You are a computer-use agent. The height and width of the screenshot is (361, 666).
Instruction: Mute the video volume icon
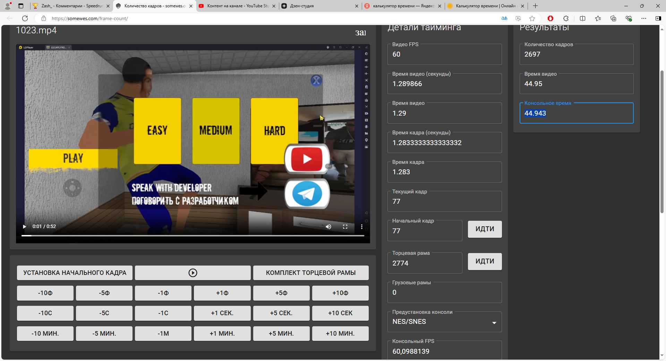pos(328,227)
